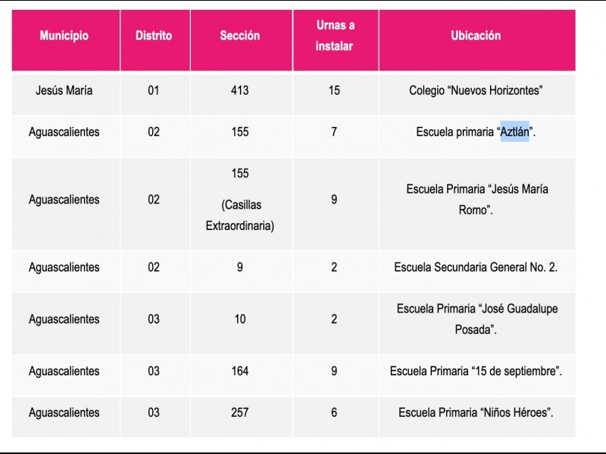The height and width of the screenshot is (454, 606).
Task: Click the Jesús María municipio cell
Action: (64, 91)
